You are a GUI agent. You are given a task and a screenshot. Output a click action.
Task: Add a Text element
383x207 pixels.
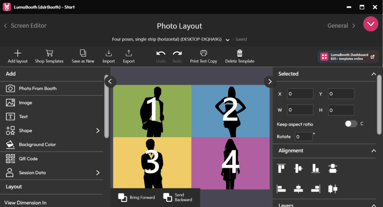51,117
